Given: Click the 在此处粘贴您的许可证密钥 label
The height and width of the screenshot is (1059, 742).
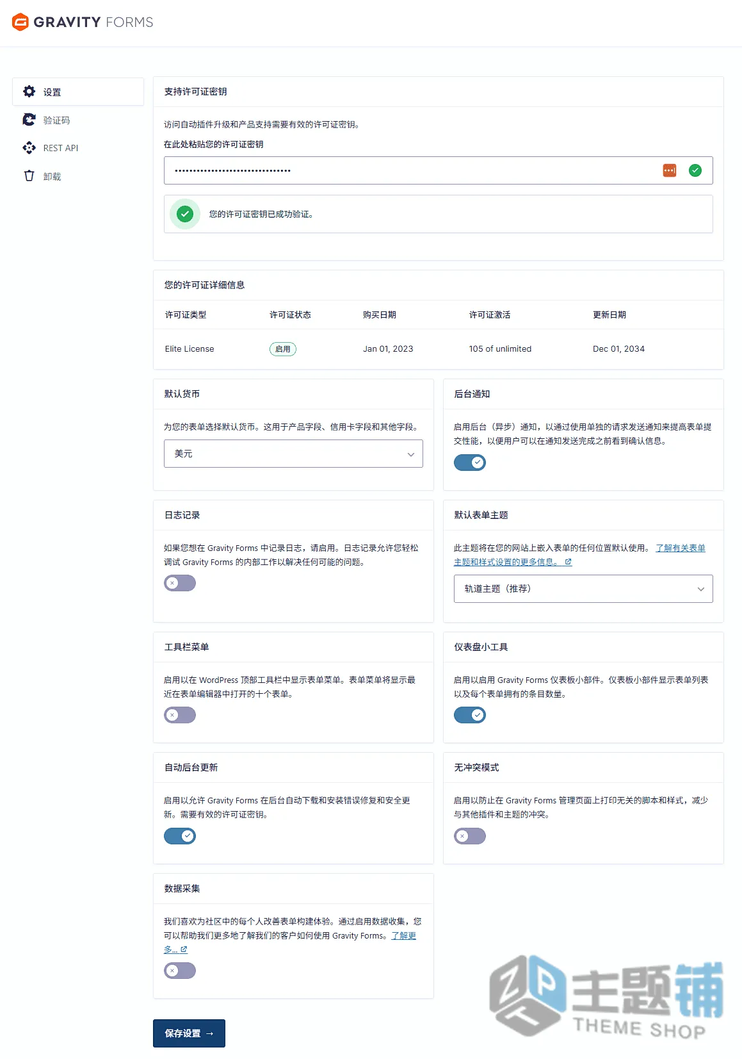Looking at the screenshot, I should tap(213, 144).
